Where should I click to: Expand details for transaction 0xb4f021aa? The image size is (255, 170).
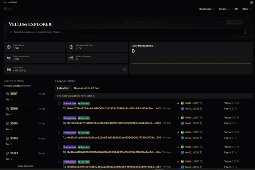pos(59,103)
